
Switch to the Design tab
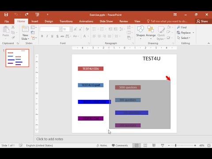click(49, 21)
